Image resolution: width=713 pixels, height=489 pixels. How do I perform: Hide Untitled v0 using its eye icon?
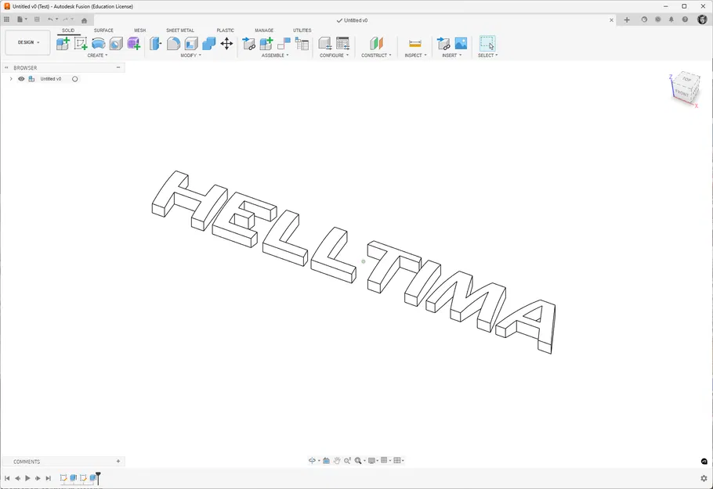coord(21,78)
